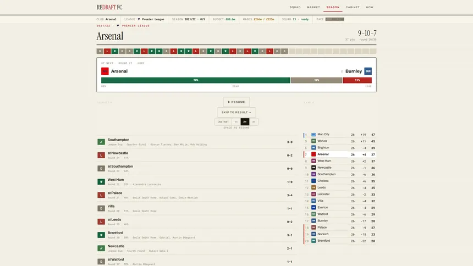473x266 pixels.
Task: Open the How tab
Action: (x=370, y=7)
